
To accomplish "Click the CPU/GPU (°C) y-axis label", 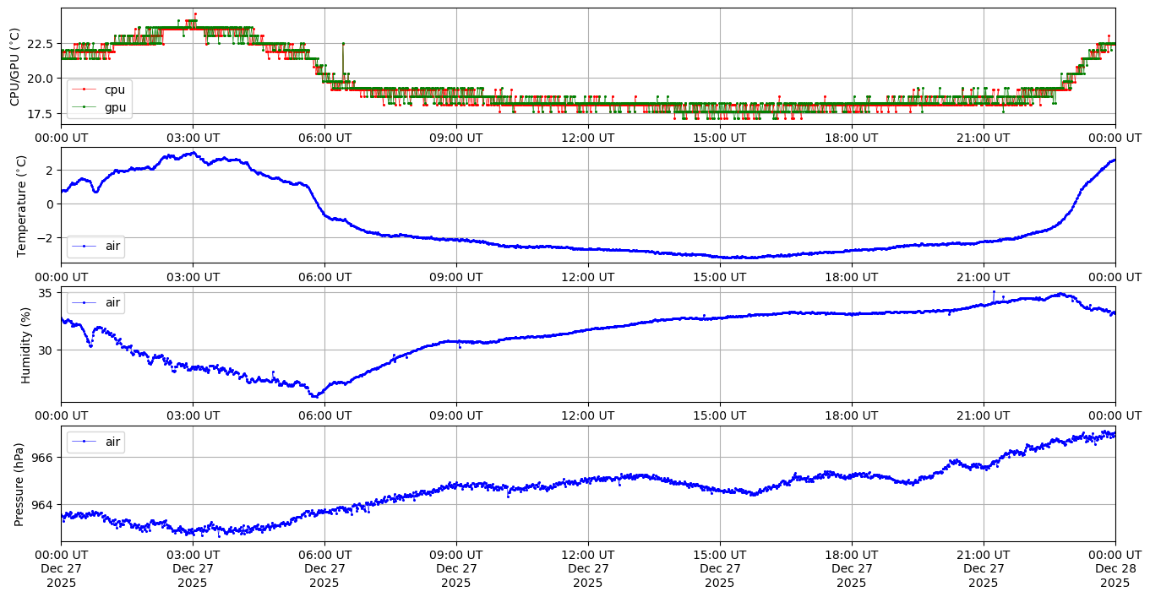I will (14, 67).
